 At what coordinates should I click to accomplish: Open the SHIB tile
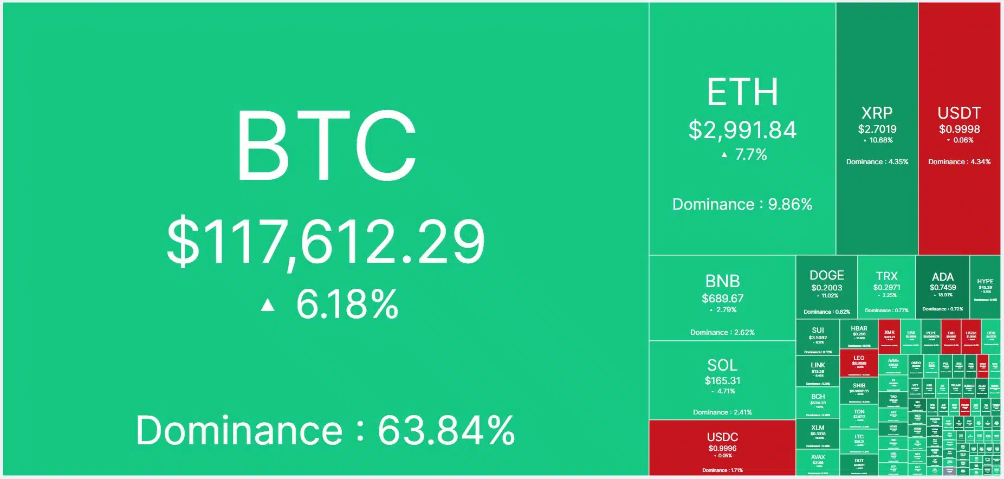point(859,390)
